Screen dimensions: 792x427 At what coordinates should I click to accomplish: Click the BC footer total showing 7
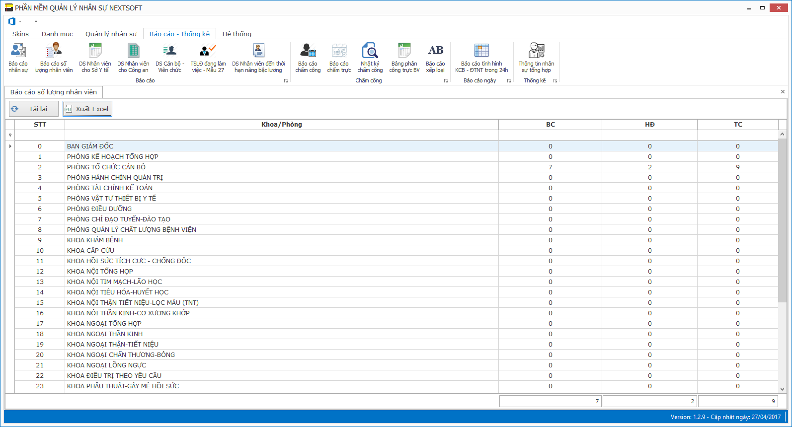551,401
